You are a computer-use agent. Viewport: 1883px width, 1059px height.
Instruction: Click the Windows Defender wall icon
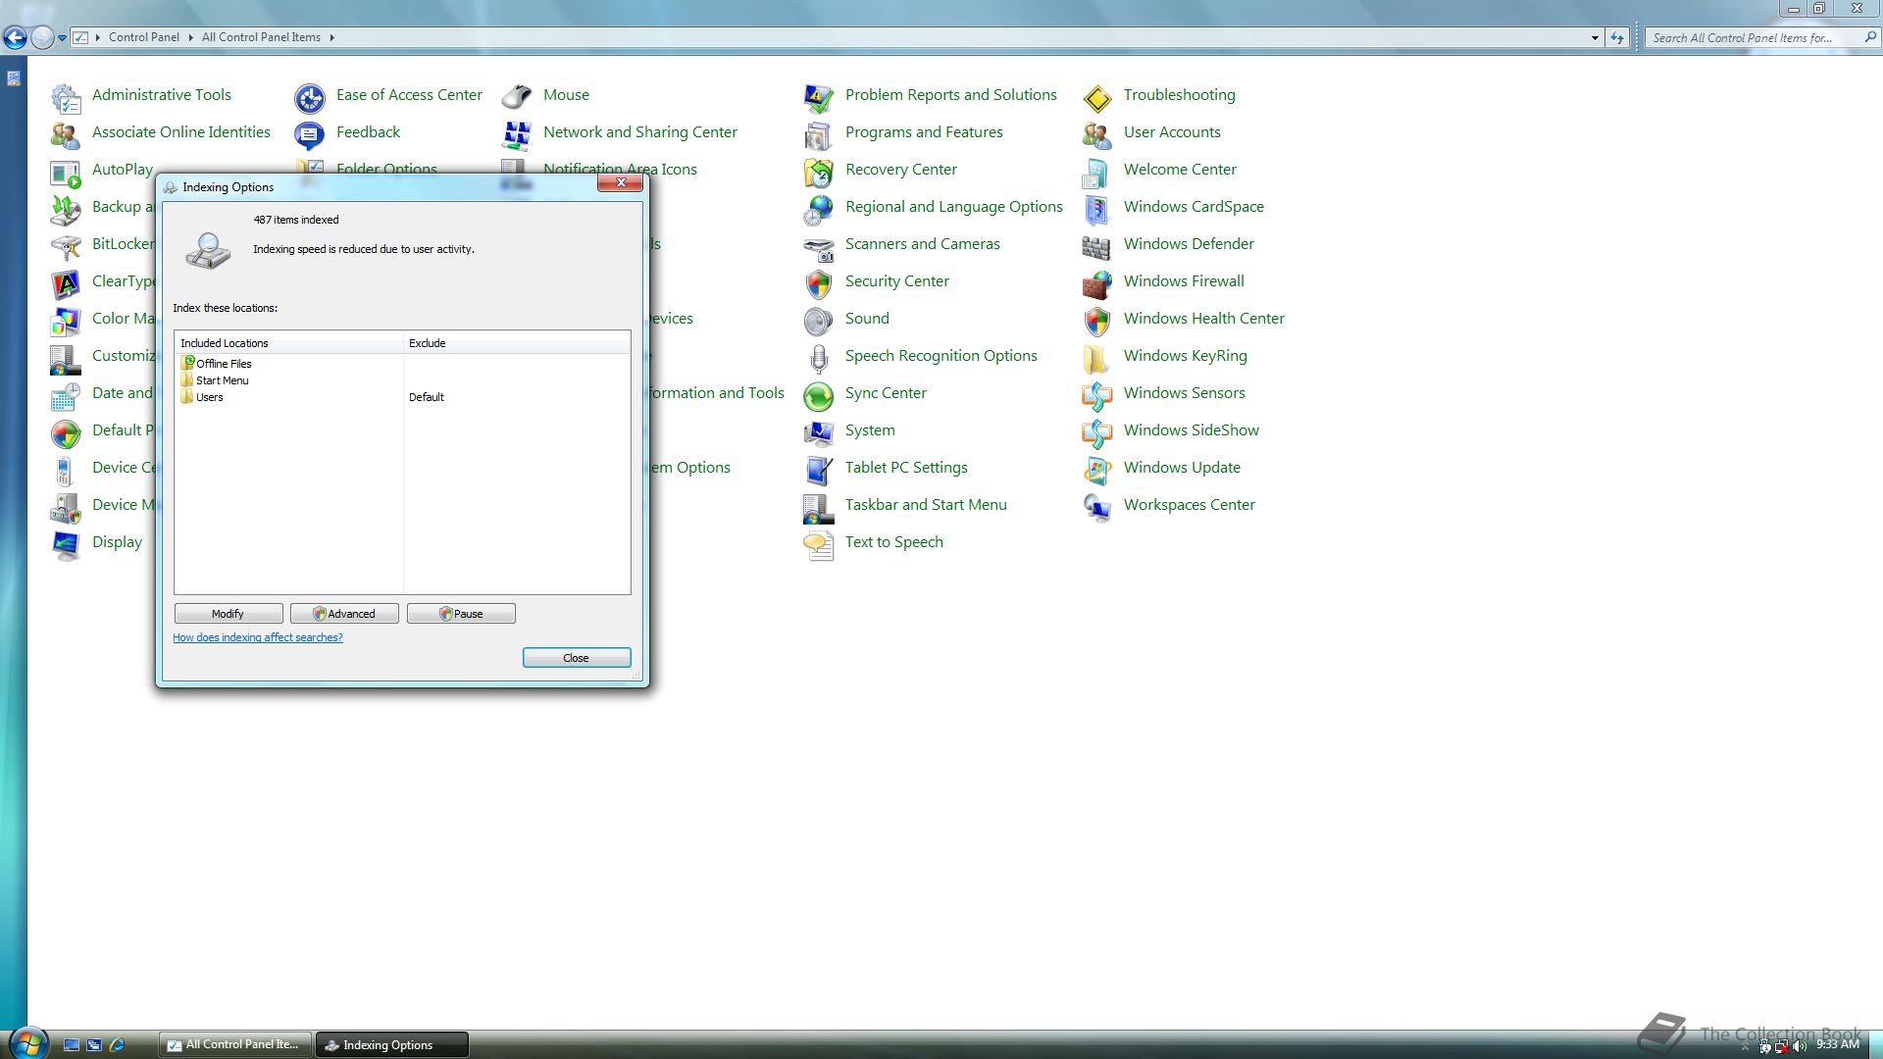pos(1097,246)
